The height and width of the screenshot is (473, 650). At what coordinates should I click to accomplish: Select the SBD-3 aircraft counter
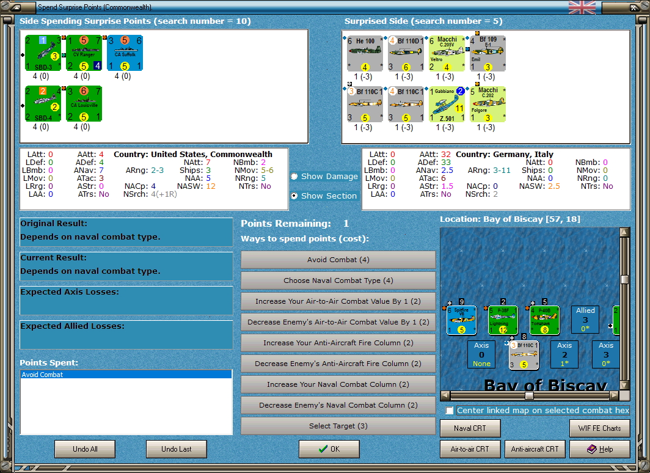coord(43,53)
